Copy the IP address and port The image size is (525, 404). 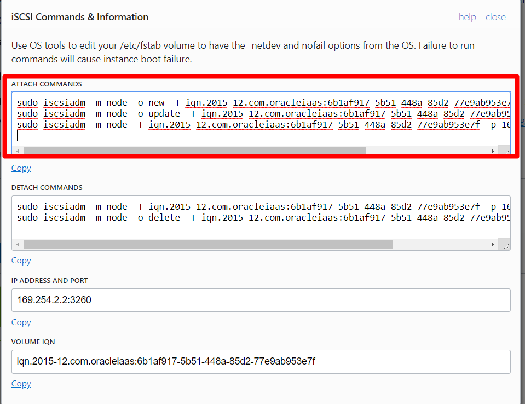pyautogui.click(x=21, y=322)
